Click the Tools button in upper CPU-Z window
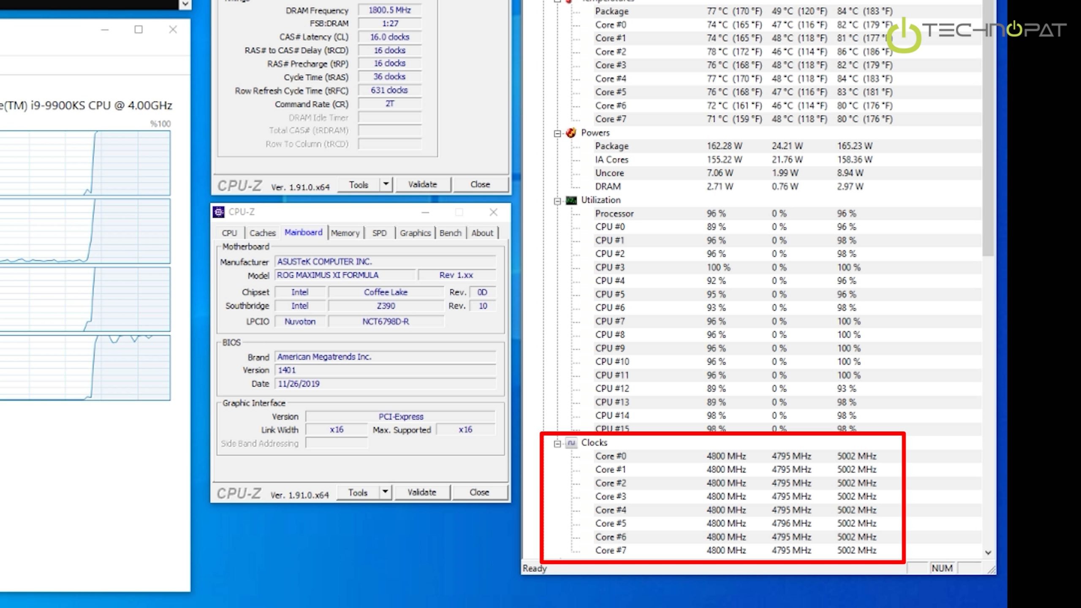The height and width of the screenshot is (608, 1081). [359, 185]
